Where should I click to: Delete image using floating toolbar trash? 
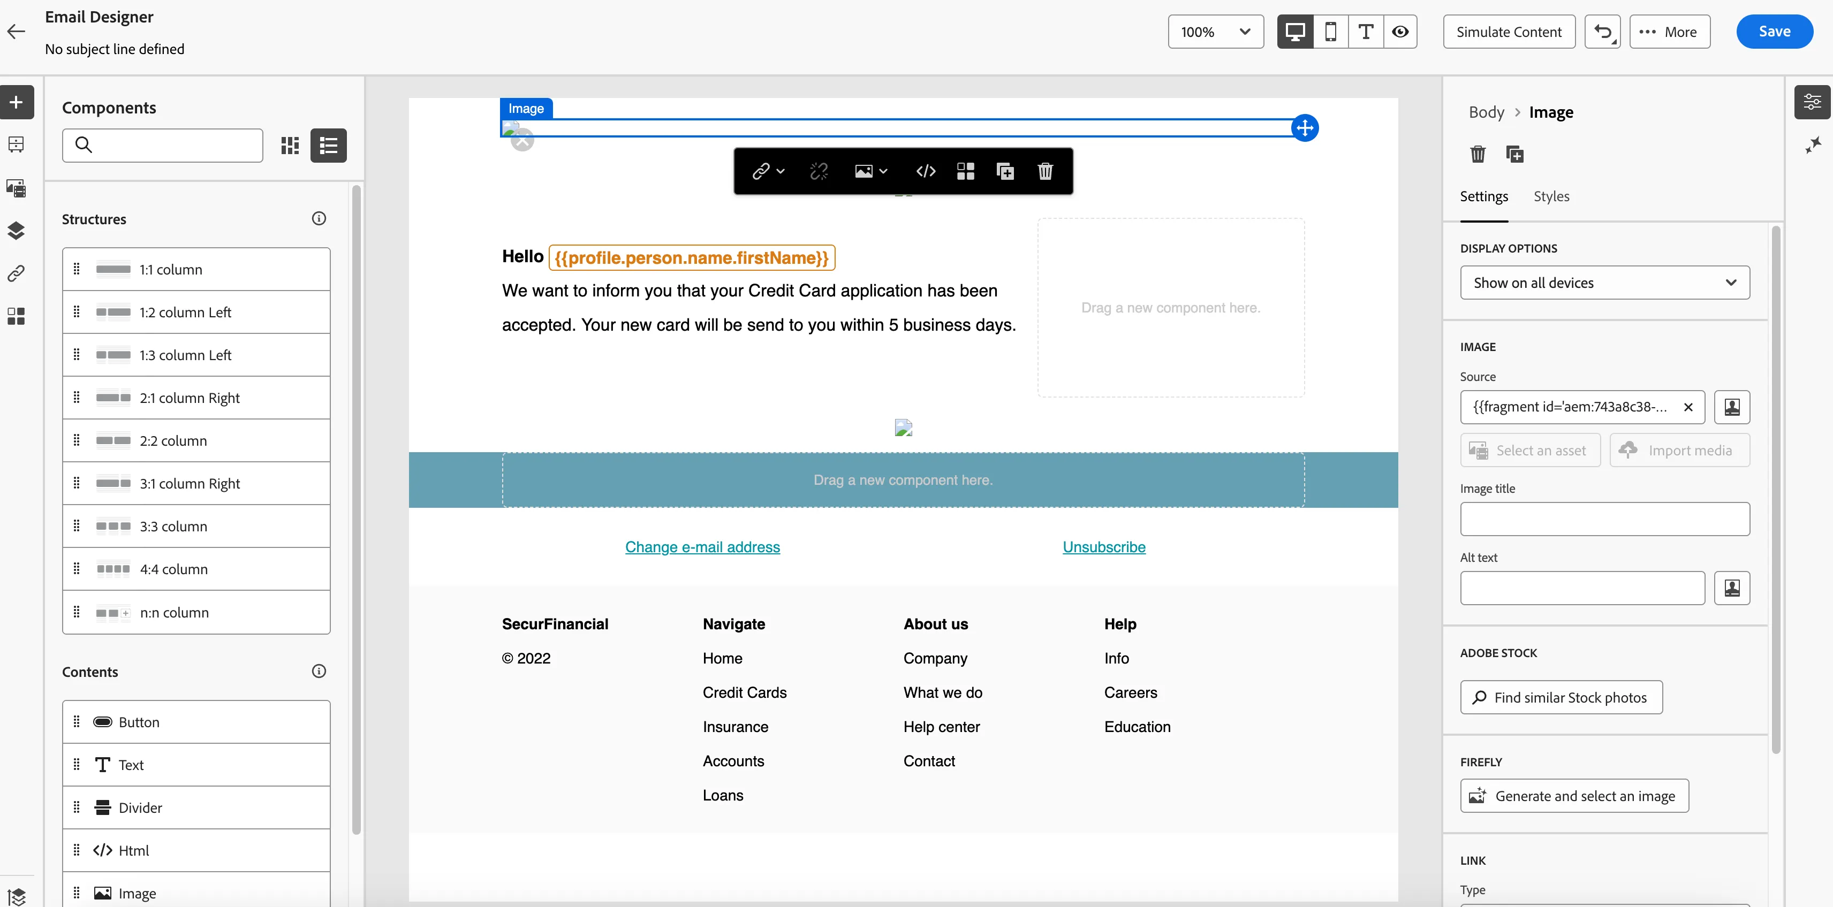[x=1044, y=171]
